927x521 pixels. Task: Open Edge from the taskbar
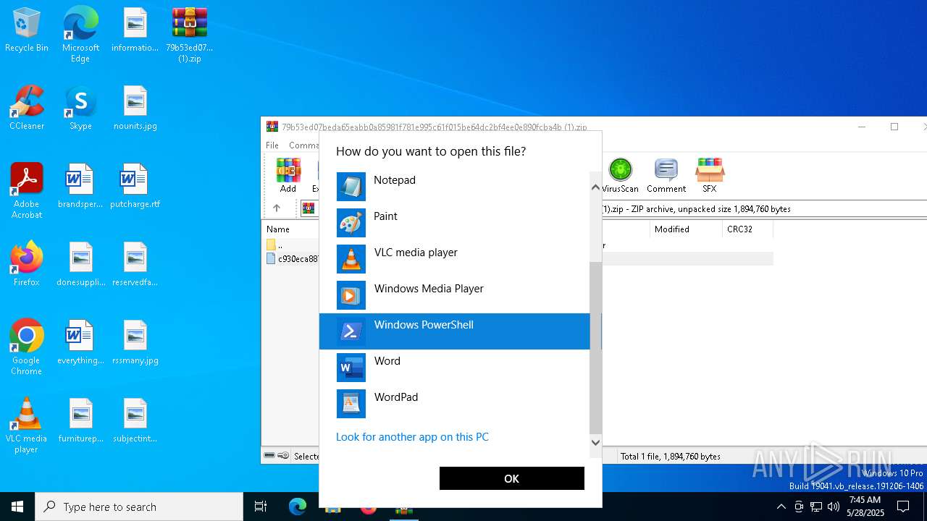click(x=297, y=507)
